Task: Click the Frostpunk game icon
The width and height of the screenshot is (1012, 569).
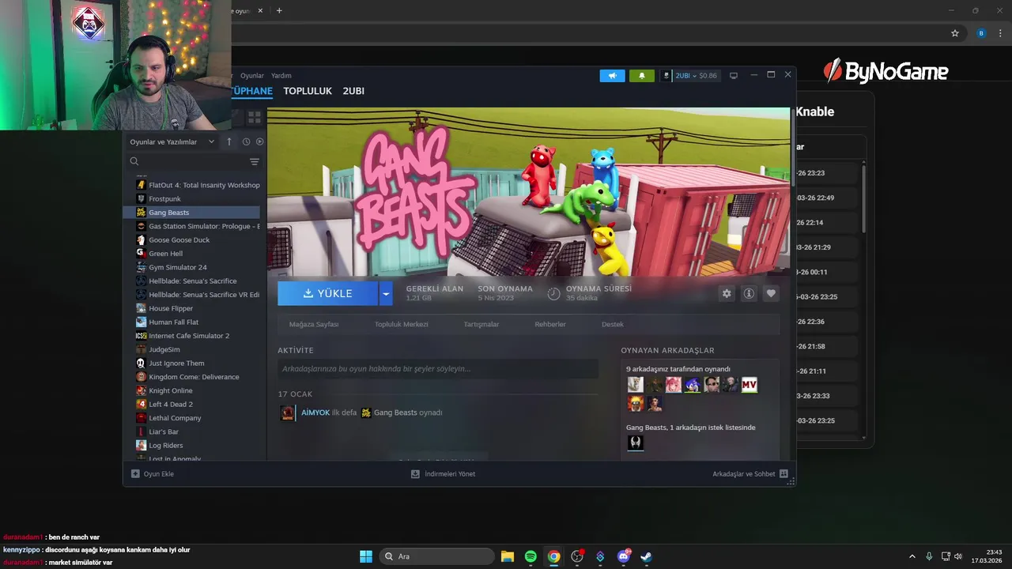Action: pos(142,199)
